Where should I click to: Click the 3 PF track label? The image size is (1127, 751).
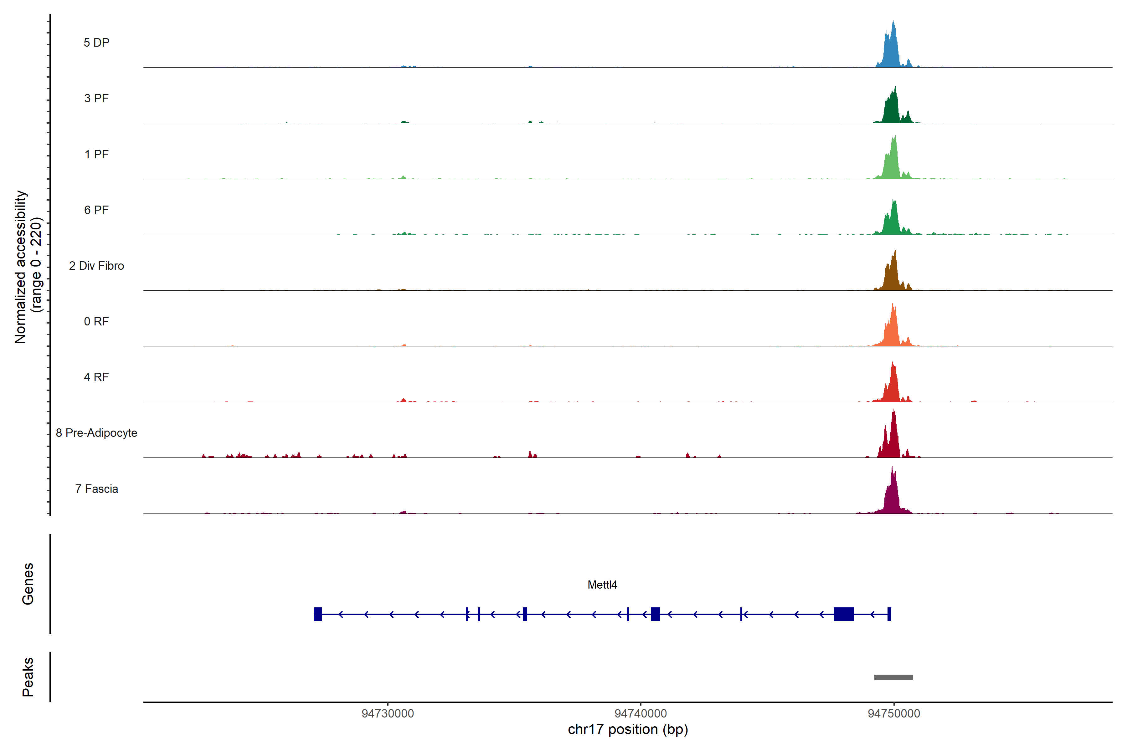96,98
